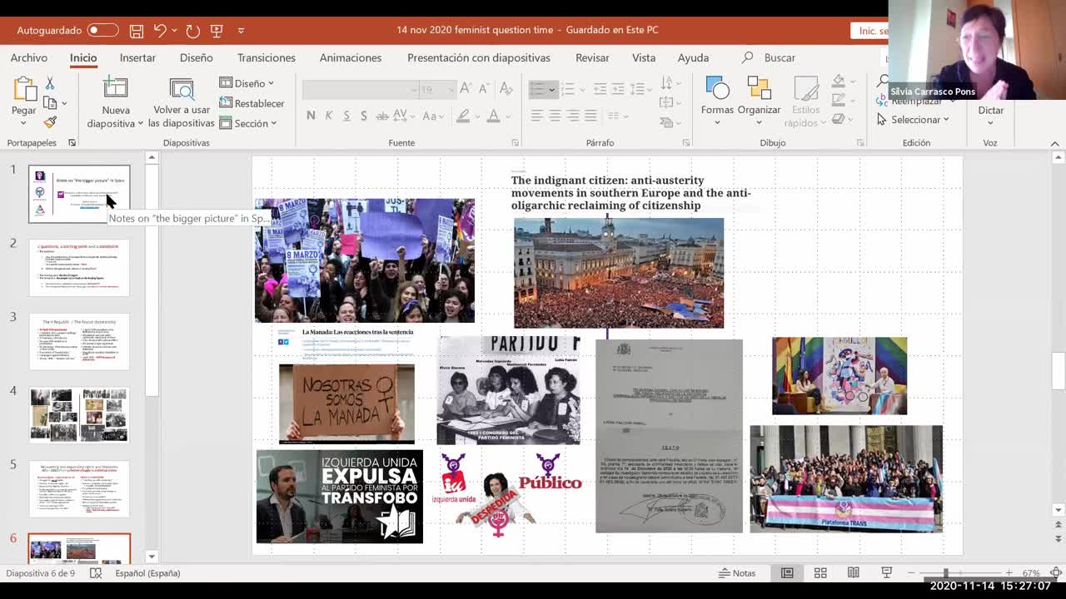Align text left icon

537,116
